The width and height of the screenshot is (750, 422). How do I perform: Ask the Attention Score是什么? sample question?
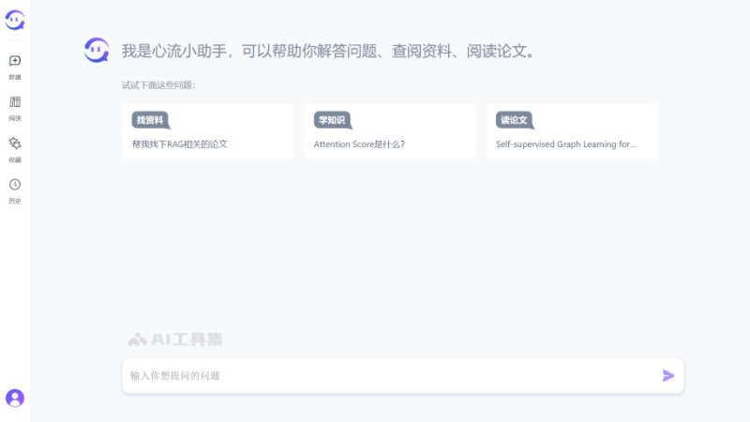[359, 144]
